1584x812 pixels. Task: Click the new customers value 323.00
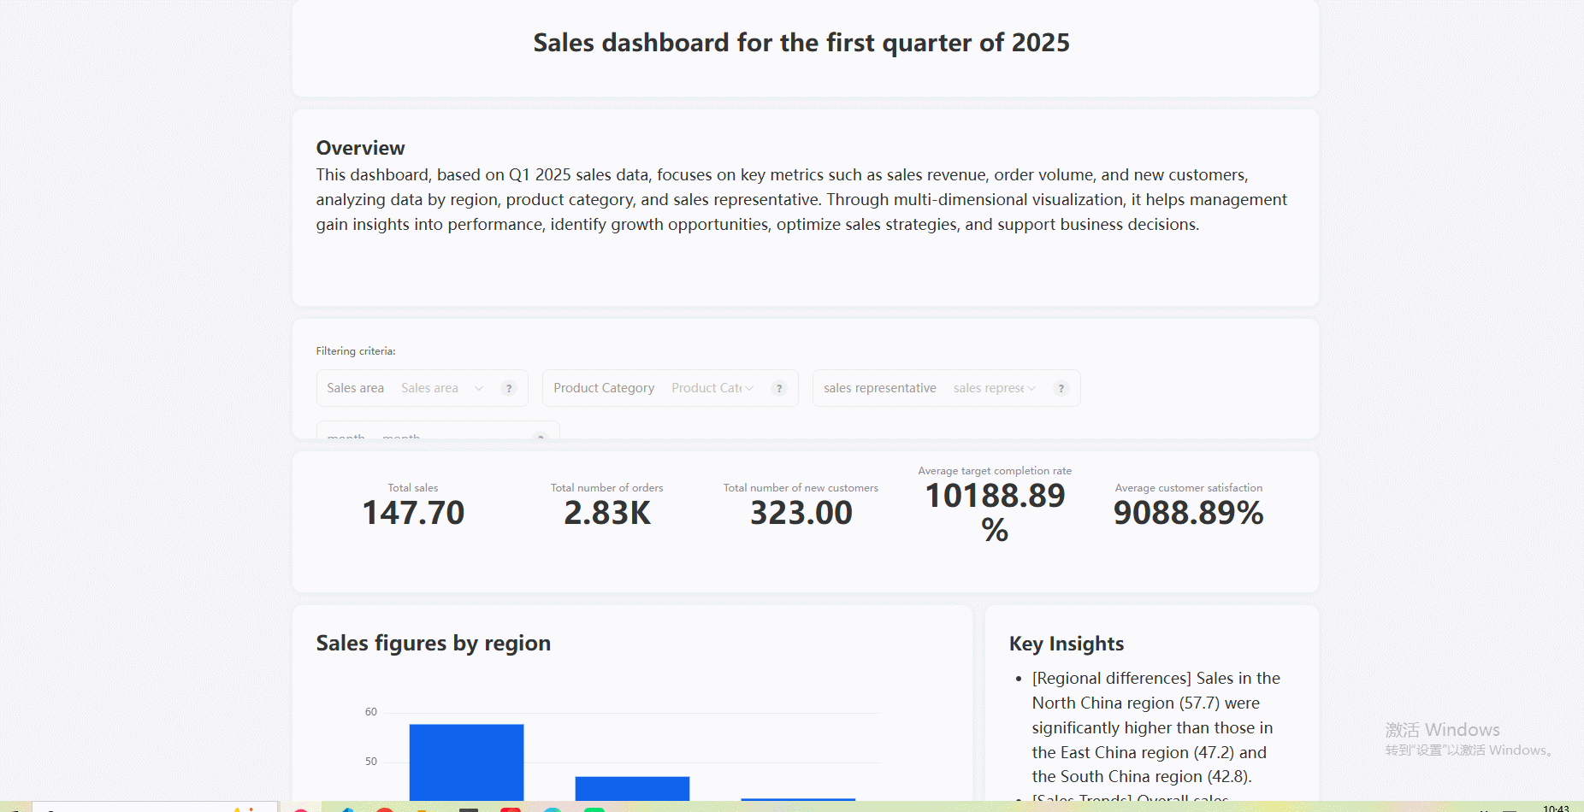click(801, 513)
